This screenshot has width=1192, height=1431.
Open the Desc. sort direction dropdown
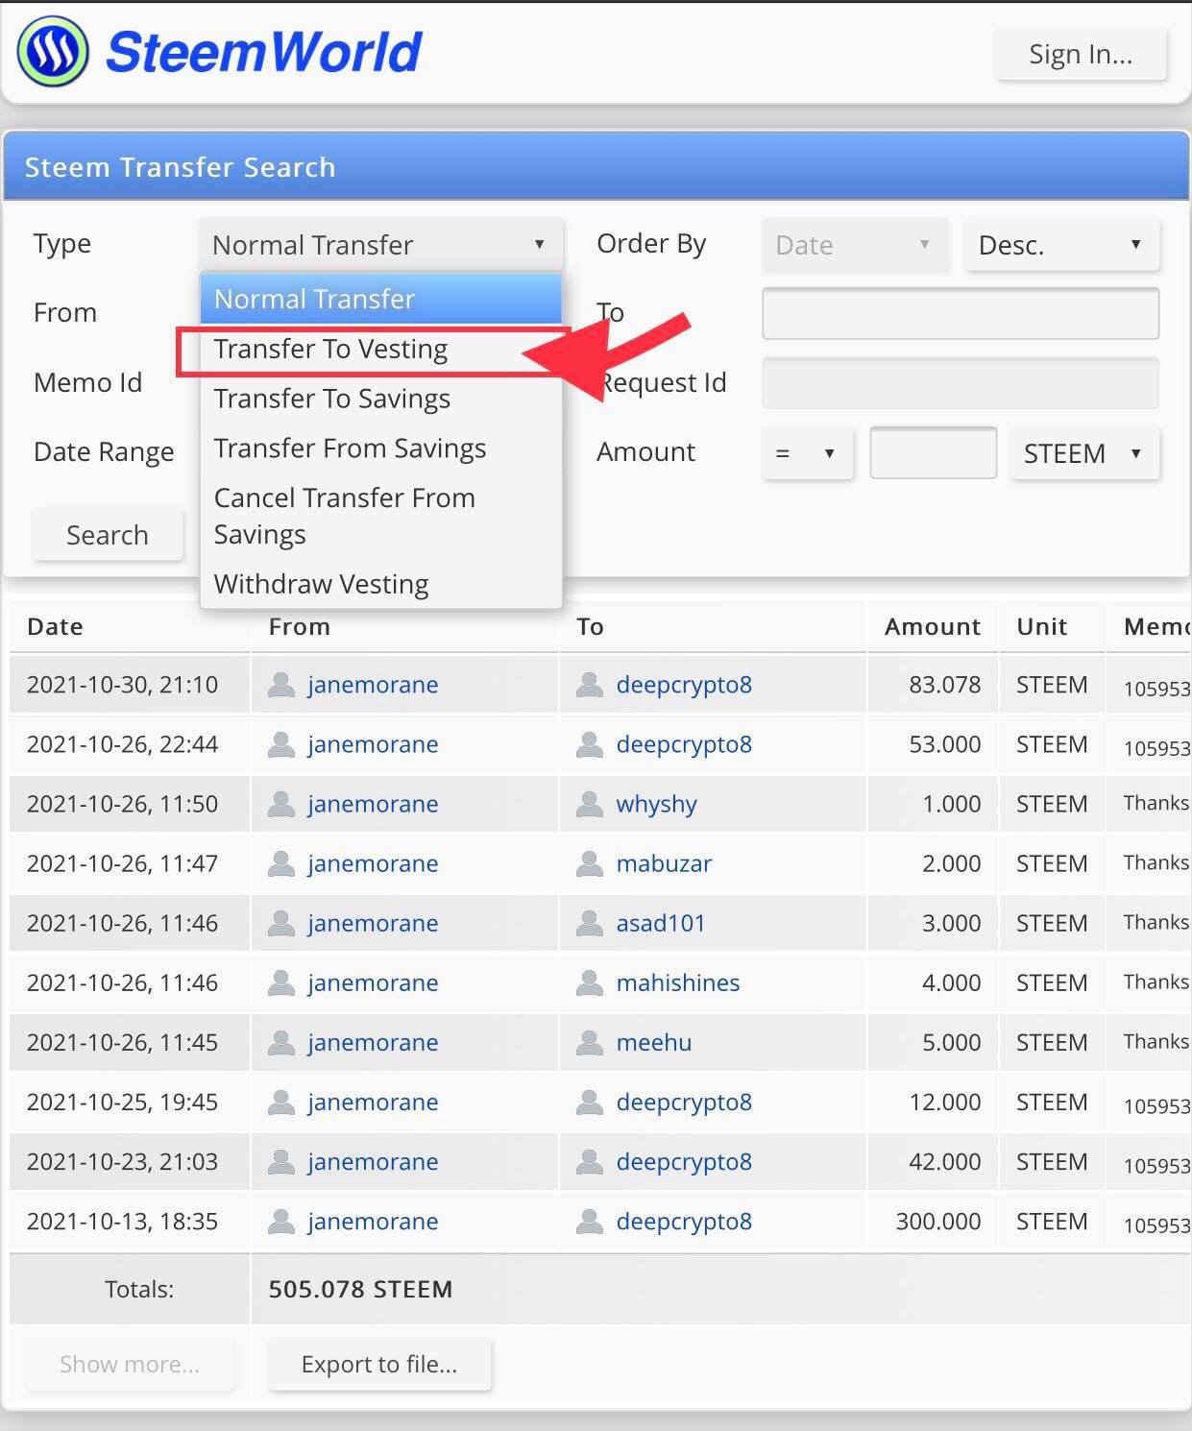pos(1062,245)
